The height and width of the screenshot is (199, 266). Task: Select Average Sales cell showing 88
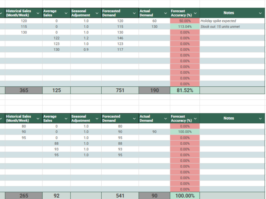click(56, 144)
